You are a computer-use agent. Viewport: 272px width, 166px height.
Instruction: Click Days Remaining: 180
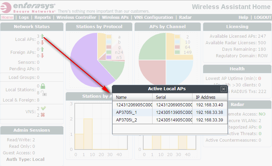tap(244, 49)
